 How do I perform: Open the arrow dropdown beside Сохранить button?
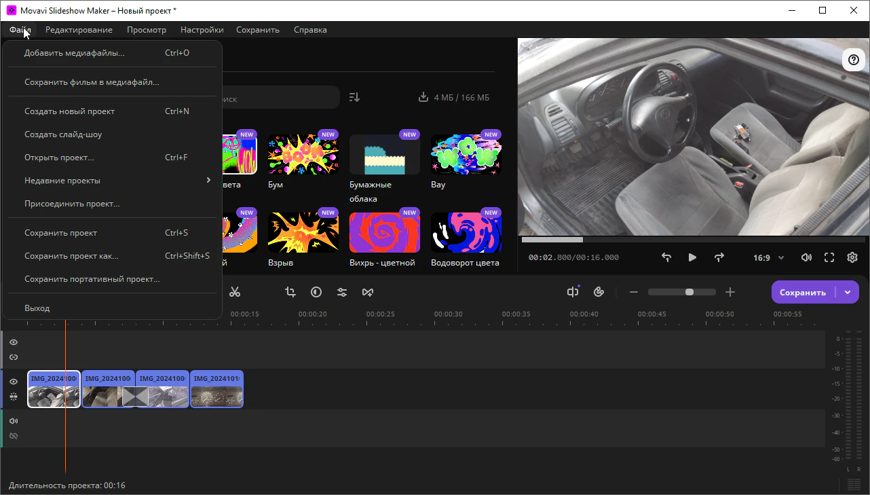coord(848,292)
